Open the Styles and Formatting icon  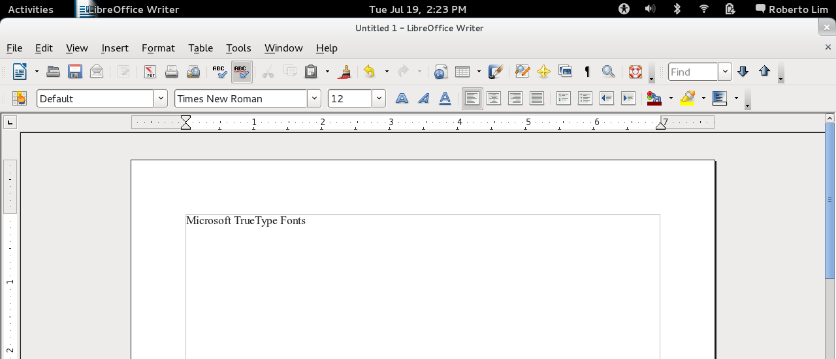coord(20,98)
